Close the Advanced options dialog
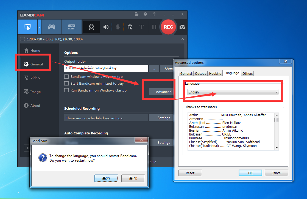 pos(286,61)
